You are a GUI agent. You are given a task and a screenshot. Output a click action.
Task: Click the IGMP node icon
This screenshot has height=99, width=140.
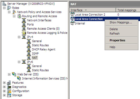[x=29, y=54]
